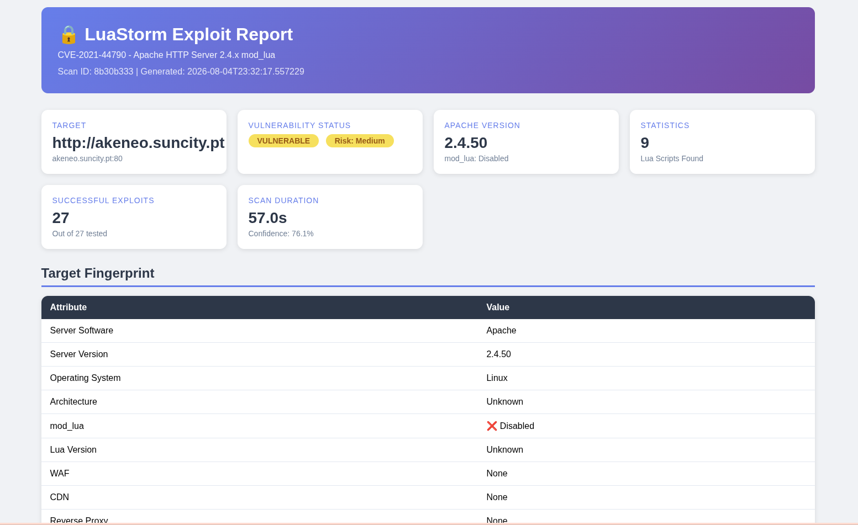Click the STATISTICS card label
This screenshot has width=858, height=525.
tap(665, 125)
